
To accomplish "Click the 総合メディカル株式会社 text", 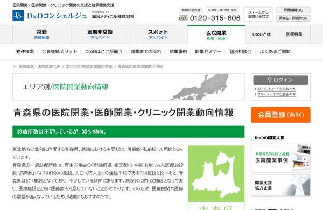I will (x=113, y=16).
